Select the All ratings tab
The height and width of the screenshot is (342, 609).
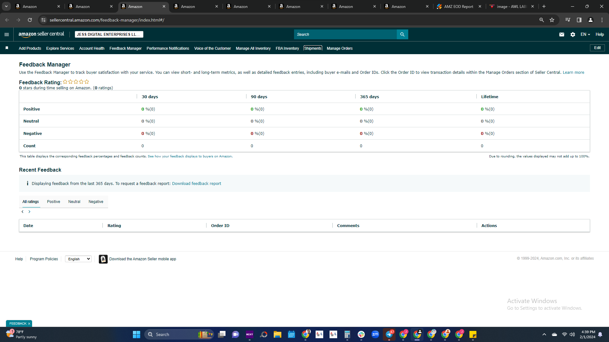31,202
